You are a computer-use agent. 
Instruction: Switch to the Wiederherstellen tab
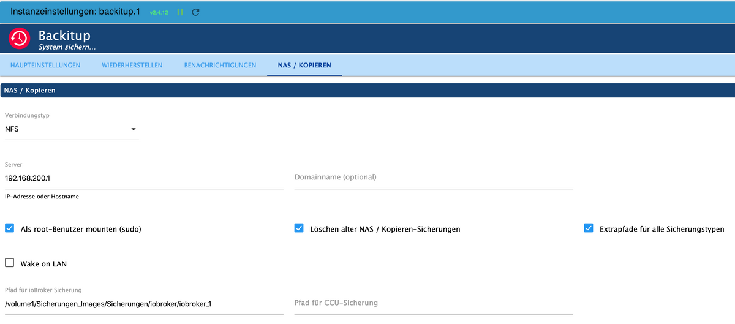132,65
